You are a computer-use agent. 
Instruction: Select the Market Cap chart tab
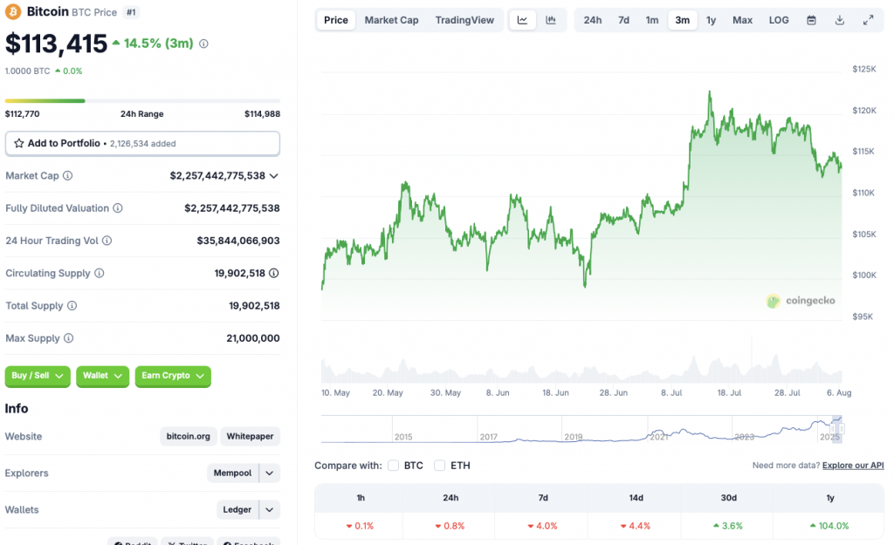pos(392,20)
